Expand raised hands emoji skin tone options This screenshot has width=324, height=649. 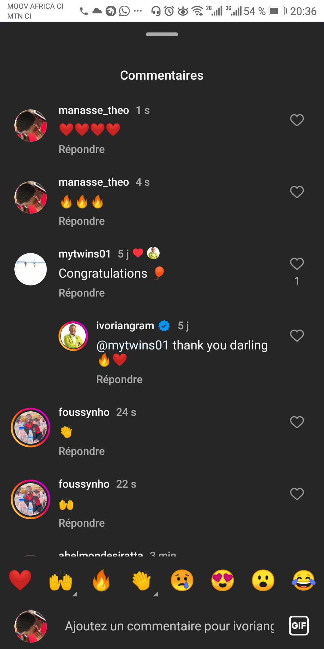[x=74, y=594]
